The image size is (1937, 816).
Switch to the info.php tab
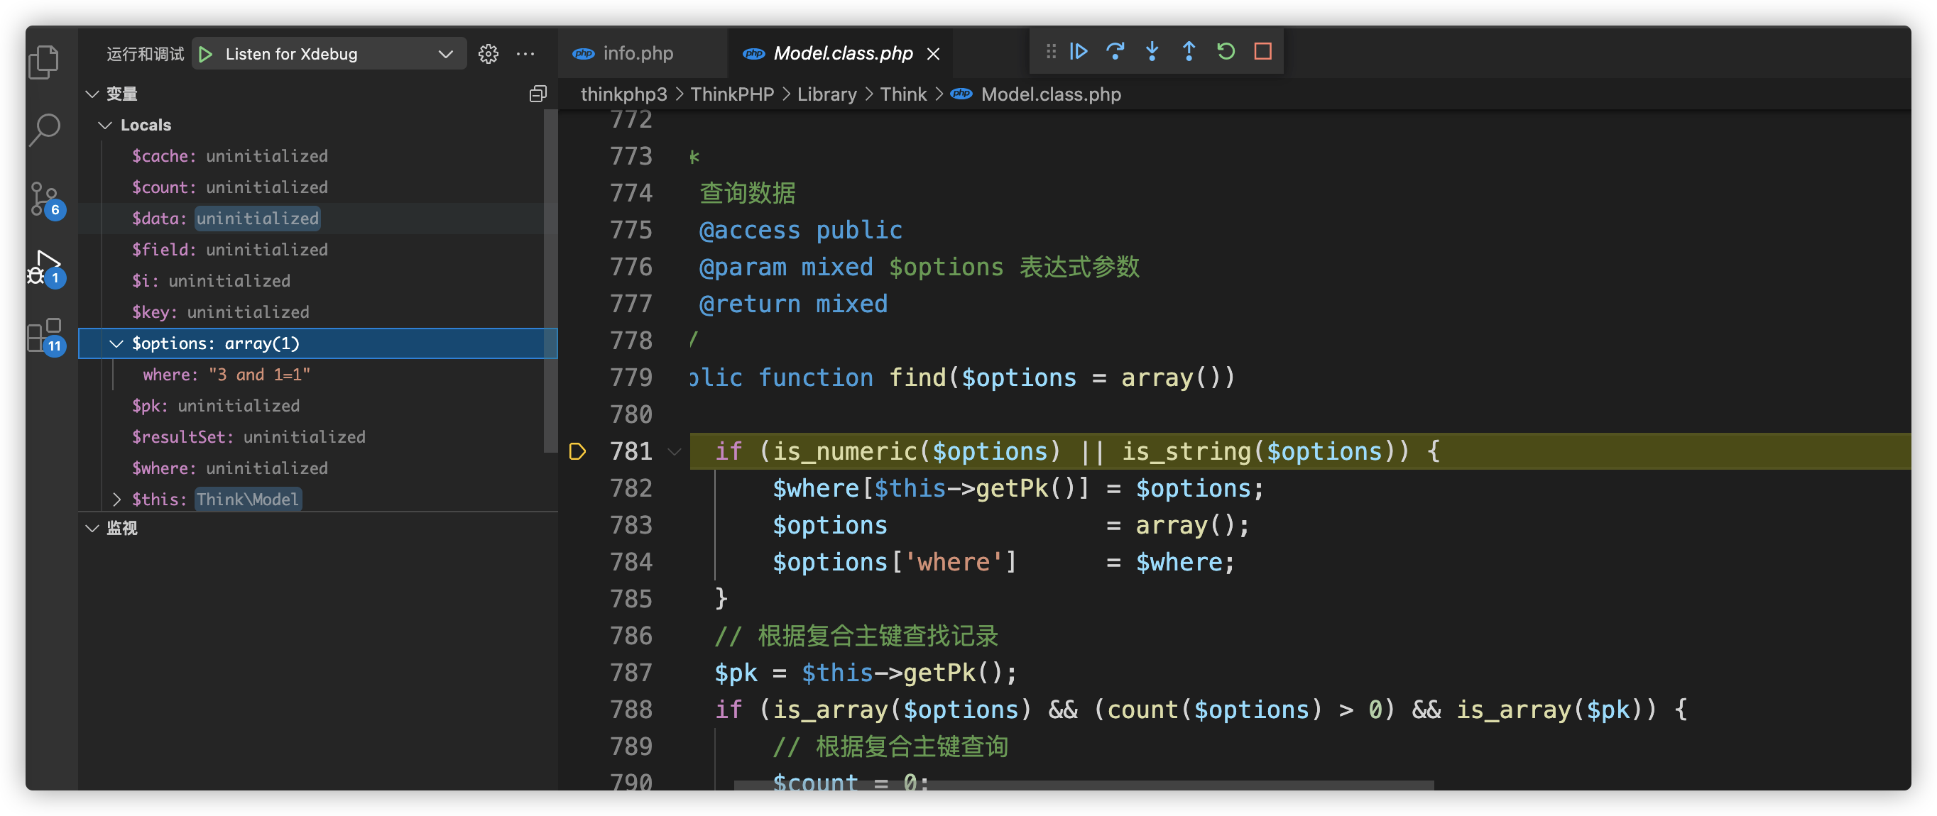point(637,53)
